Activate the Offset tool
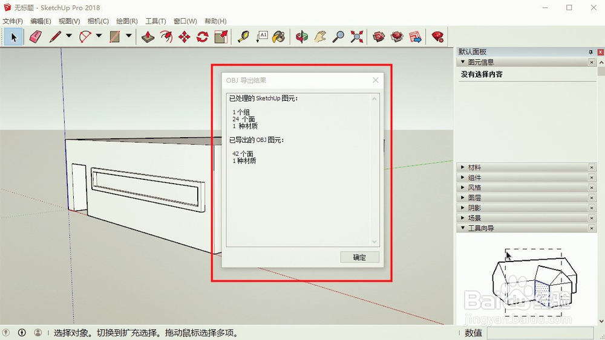 [x=166, y=37]
